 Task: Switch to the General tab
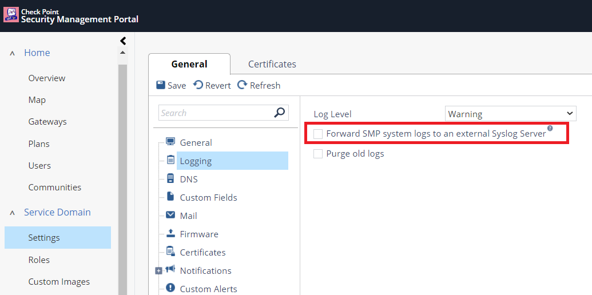[189, 64]
